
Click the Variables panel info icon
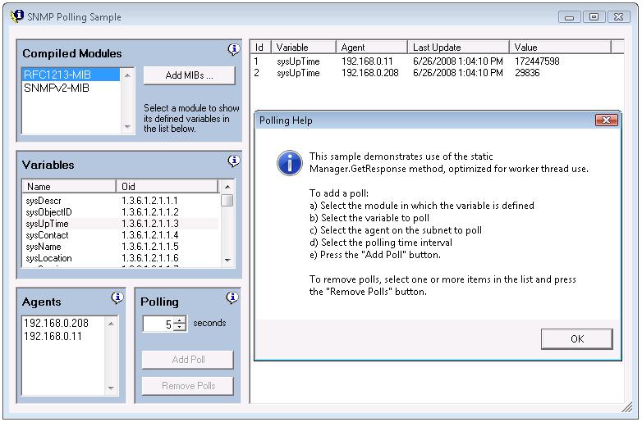233,161
